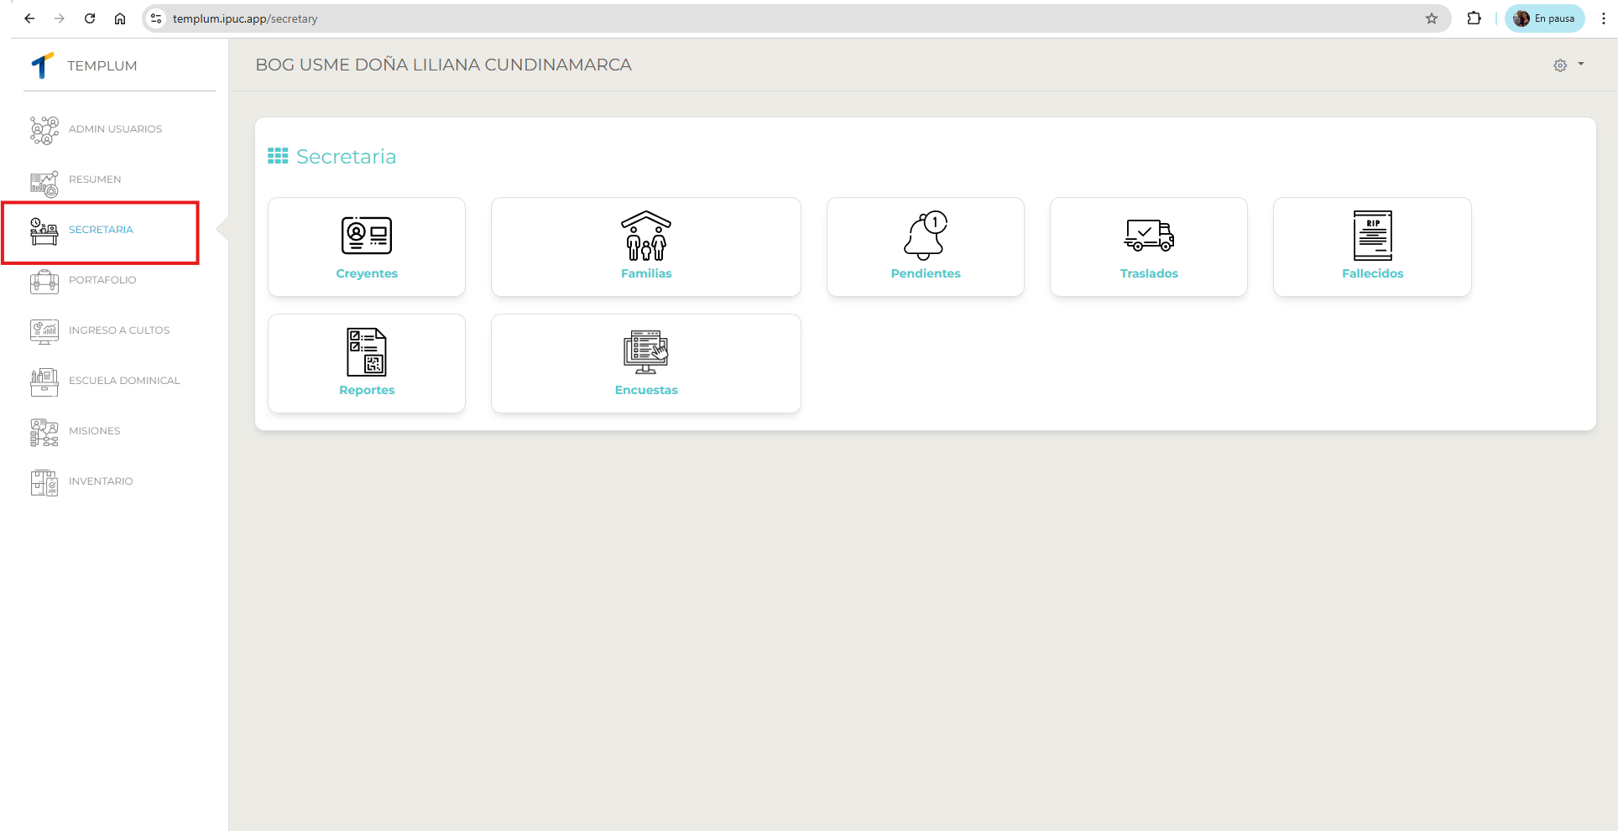Open the Traslados truck icon
Viewport: 1618px width, 831px height.
[1148, 236]
